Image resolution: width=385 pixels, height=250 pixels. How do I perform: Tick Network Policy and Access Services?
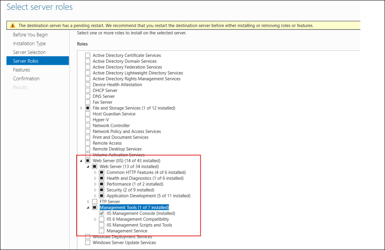[88, 131]
